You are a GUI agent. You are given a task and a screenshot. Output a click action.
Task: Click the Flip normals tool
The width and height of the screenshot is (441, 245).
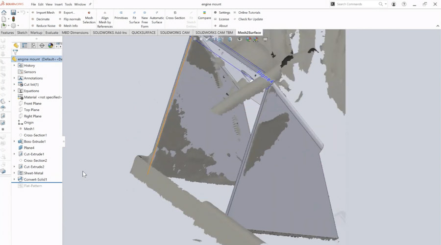pos(72,19)
